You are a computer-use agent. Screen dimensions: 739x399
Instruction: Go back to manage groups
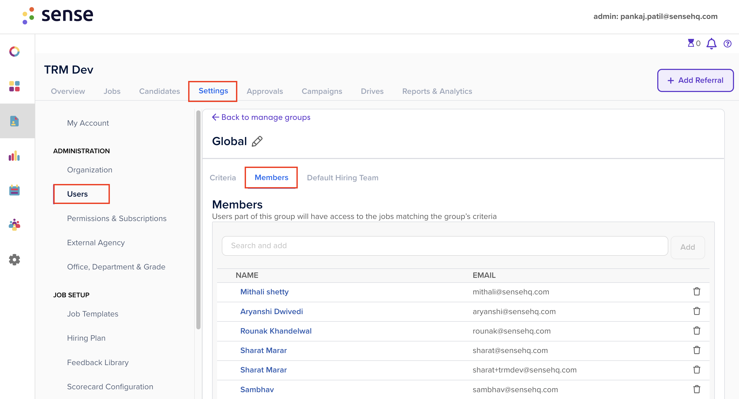tap(261, 117)
